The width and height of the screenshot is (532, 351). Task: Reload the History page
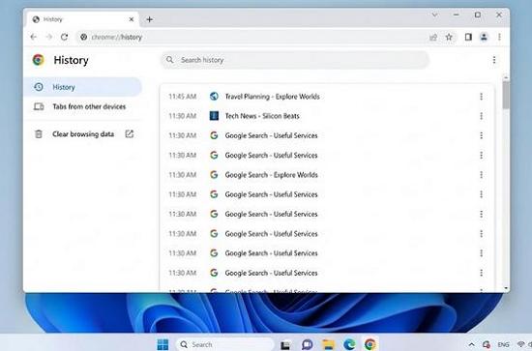(64, 37)
